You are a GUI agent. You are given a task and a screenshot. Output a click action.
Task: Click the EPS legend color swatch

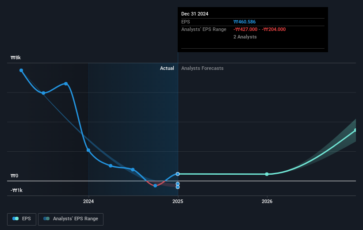click(x=15, y=218)
